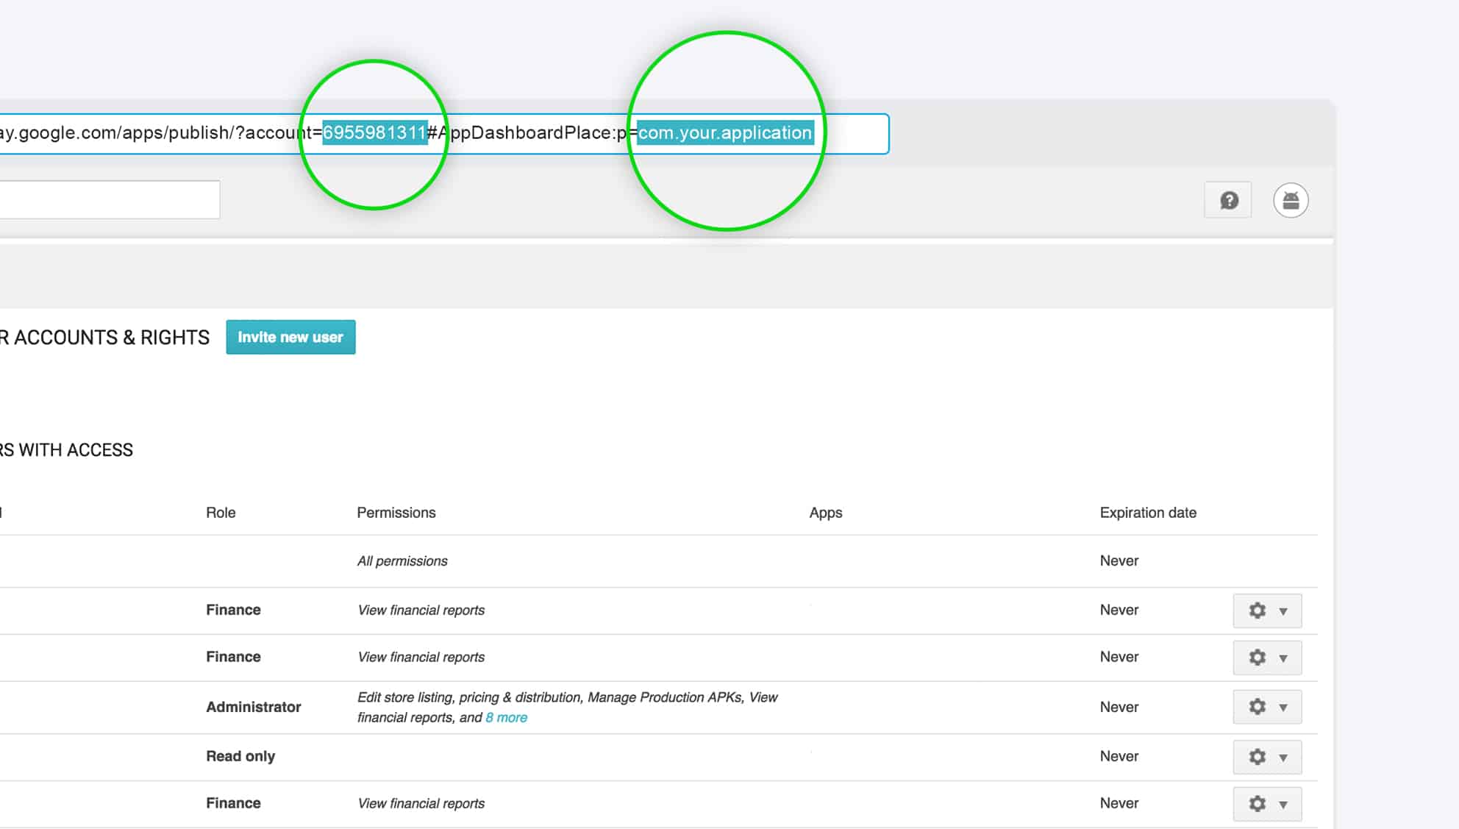Click the Administrator role label
Image resolution: width=1459 pixels, height=829 pixels.
click(x=254, y=707)
